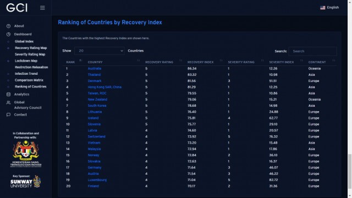Sort by Severity Index column arrows
352x198 pixels.
pyautogui.click(x=301, y=61)
